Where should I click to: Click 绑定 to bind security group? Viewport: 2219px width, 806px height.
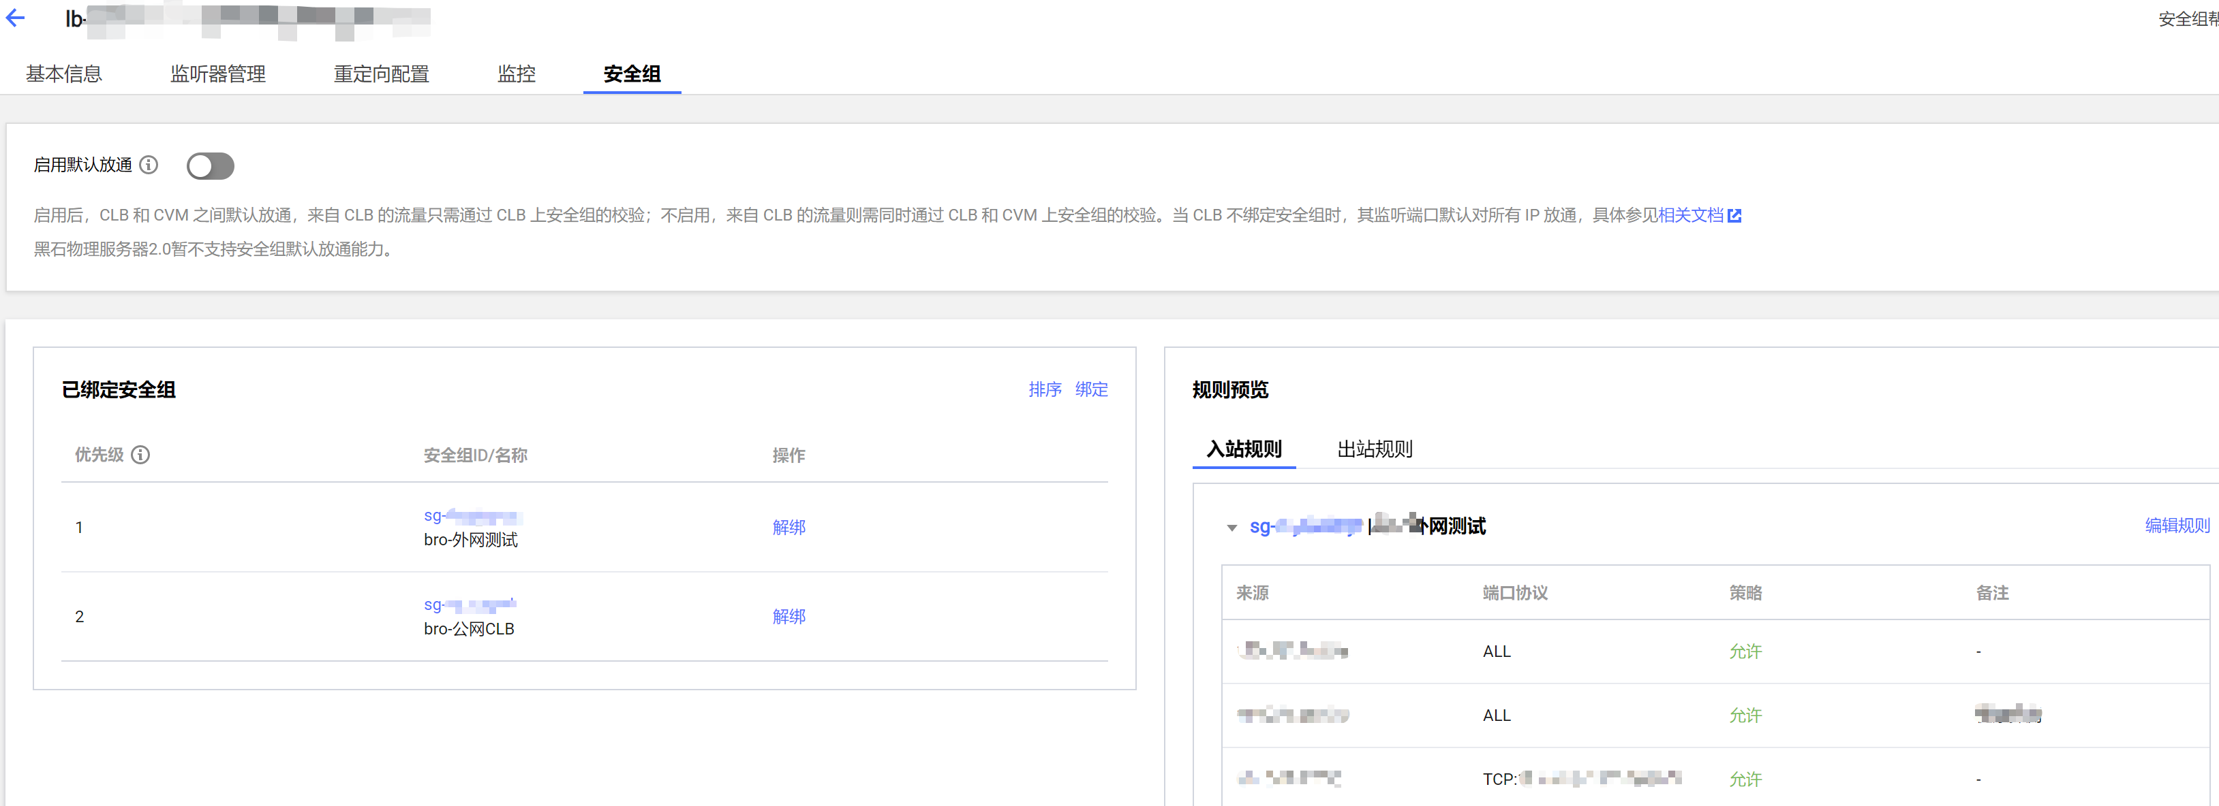pyautogui.click(x=1090, y=389)
